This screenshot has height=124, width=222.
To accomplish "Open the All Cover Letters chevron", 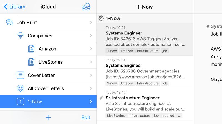I will coord(90,88).
